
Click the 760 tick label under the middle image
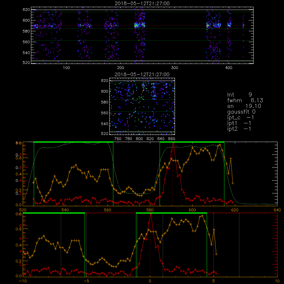(118, 139)
